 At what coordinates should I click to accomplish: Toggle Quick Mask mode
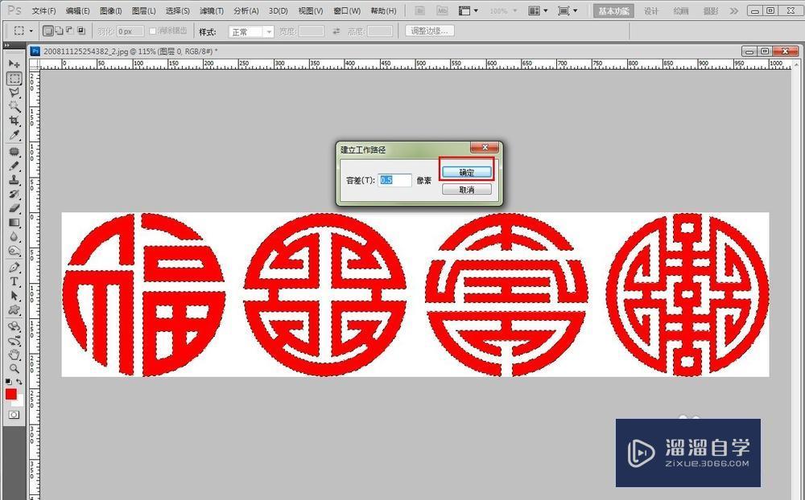click(14, 414)
